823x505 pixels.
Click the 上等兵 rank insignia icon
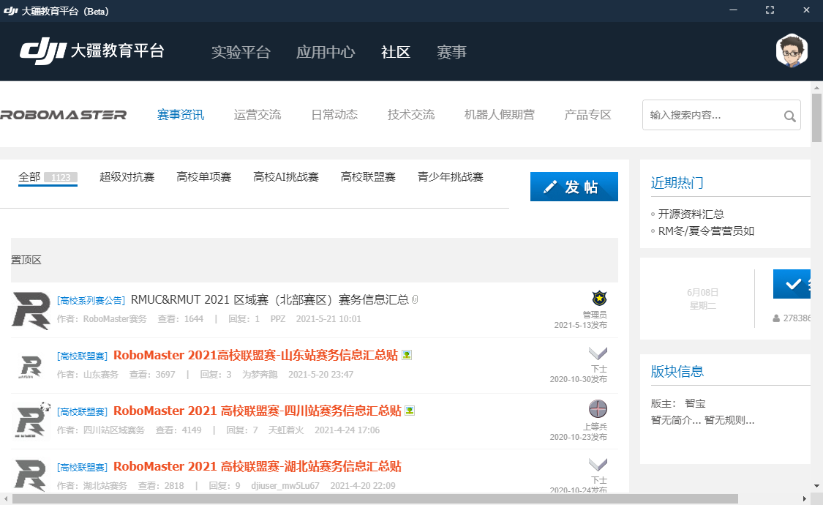click(x=598, y=409)
